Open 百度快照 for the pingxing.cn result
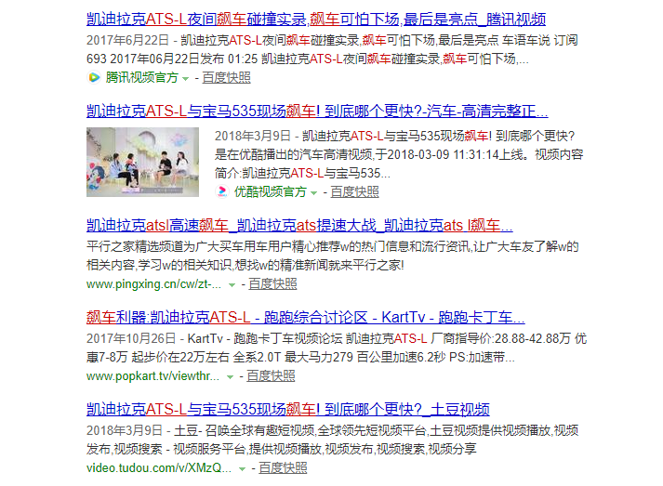Viewport: 663px width, 486px height. [272, 284]
